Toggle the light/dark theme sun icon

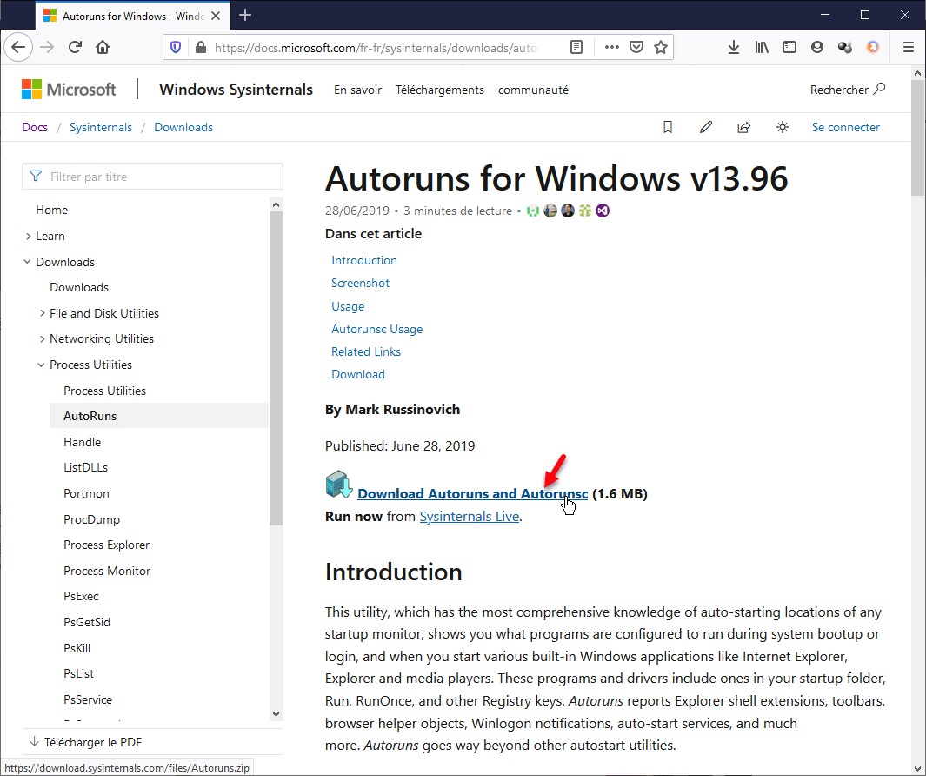pos(783,127)
